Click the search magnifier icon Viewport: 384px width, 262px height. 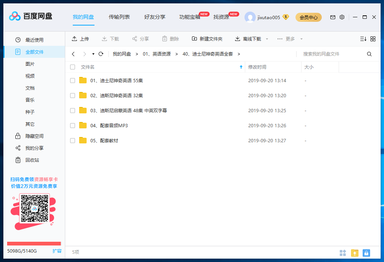369,54
